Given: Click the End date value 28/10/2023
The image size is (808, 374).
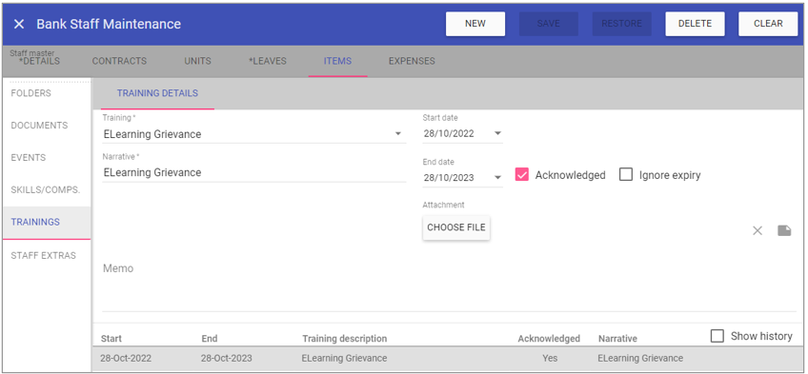Looking at the screenshot, I should coord(449,178).
